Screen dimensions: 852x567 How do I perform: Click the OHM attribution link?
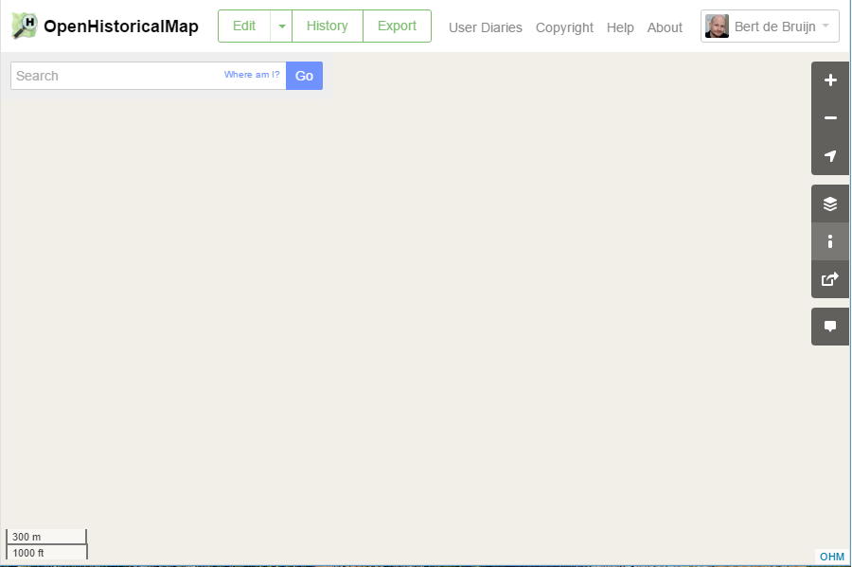(831, 557)
